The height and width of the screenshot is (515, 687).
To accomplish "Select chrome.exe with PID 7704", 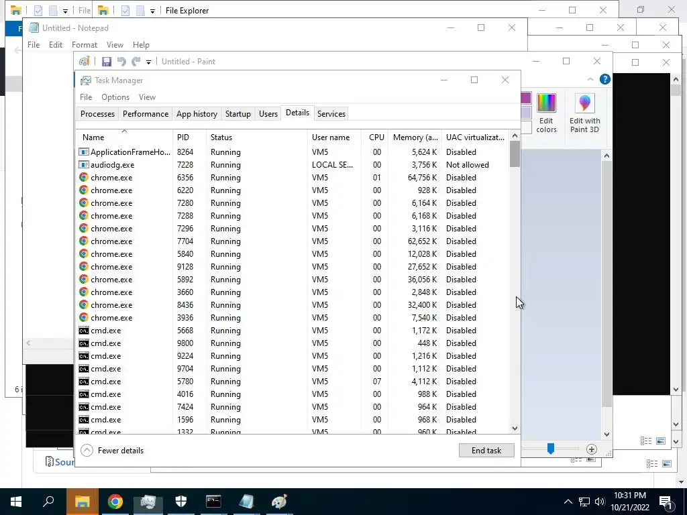I will pyautogui.click(x=293, y=241).
